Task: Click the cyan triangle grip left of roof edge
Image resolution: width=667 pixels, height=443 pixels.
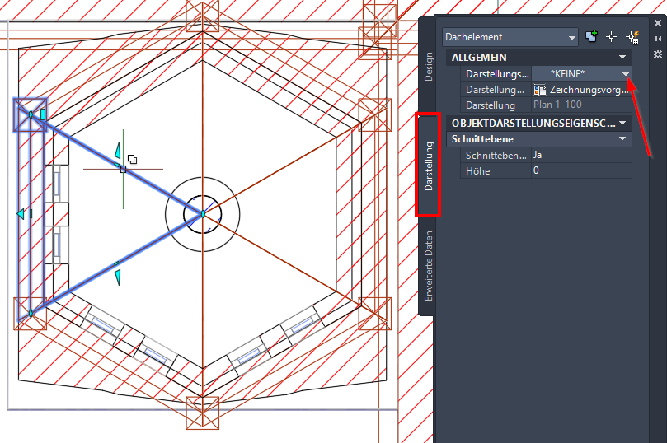Action: tap(21, 213)
